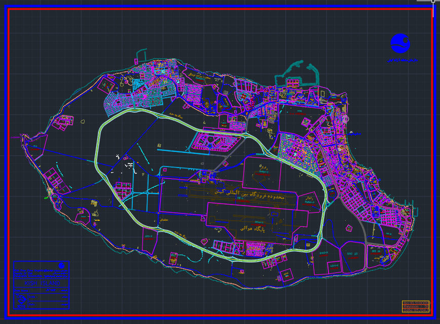
Task: Click the blue organization logo above the map
Action: point(400,44)
